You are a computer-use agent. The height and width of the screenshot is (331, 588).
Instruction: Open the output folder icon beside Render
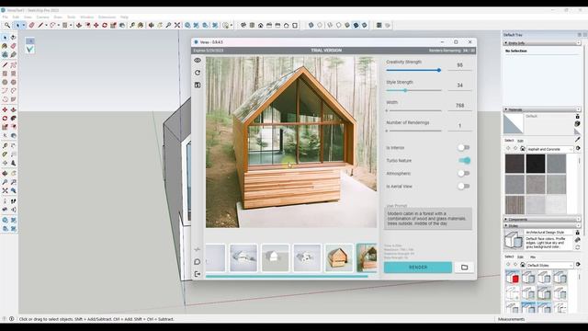click(464, 268)
